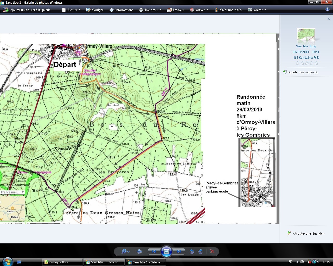Click the Corriger toolbar button

click(x=95, y=10)
